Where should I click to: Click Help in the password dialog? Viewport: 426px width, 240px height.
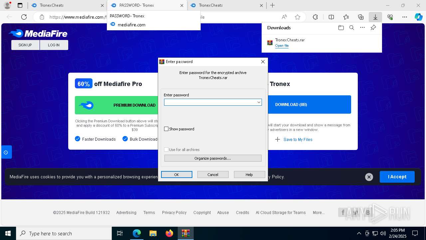coord(249,175)
